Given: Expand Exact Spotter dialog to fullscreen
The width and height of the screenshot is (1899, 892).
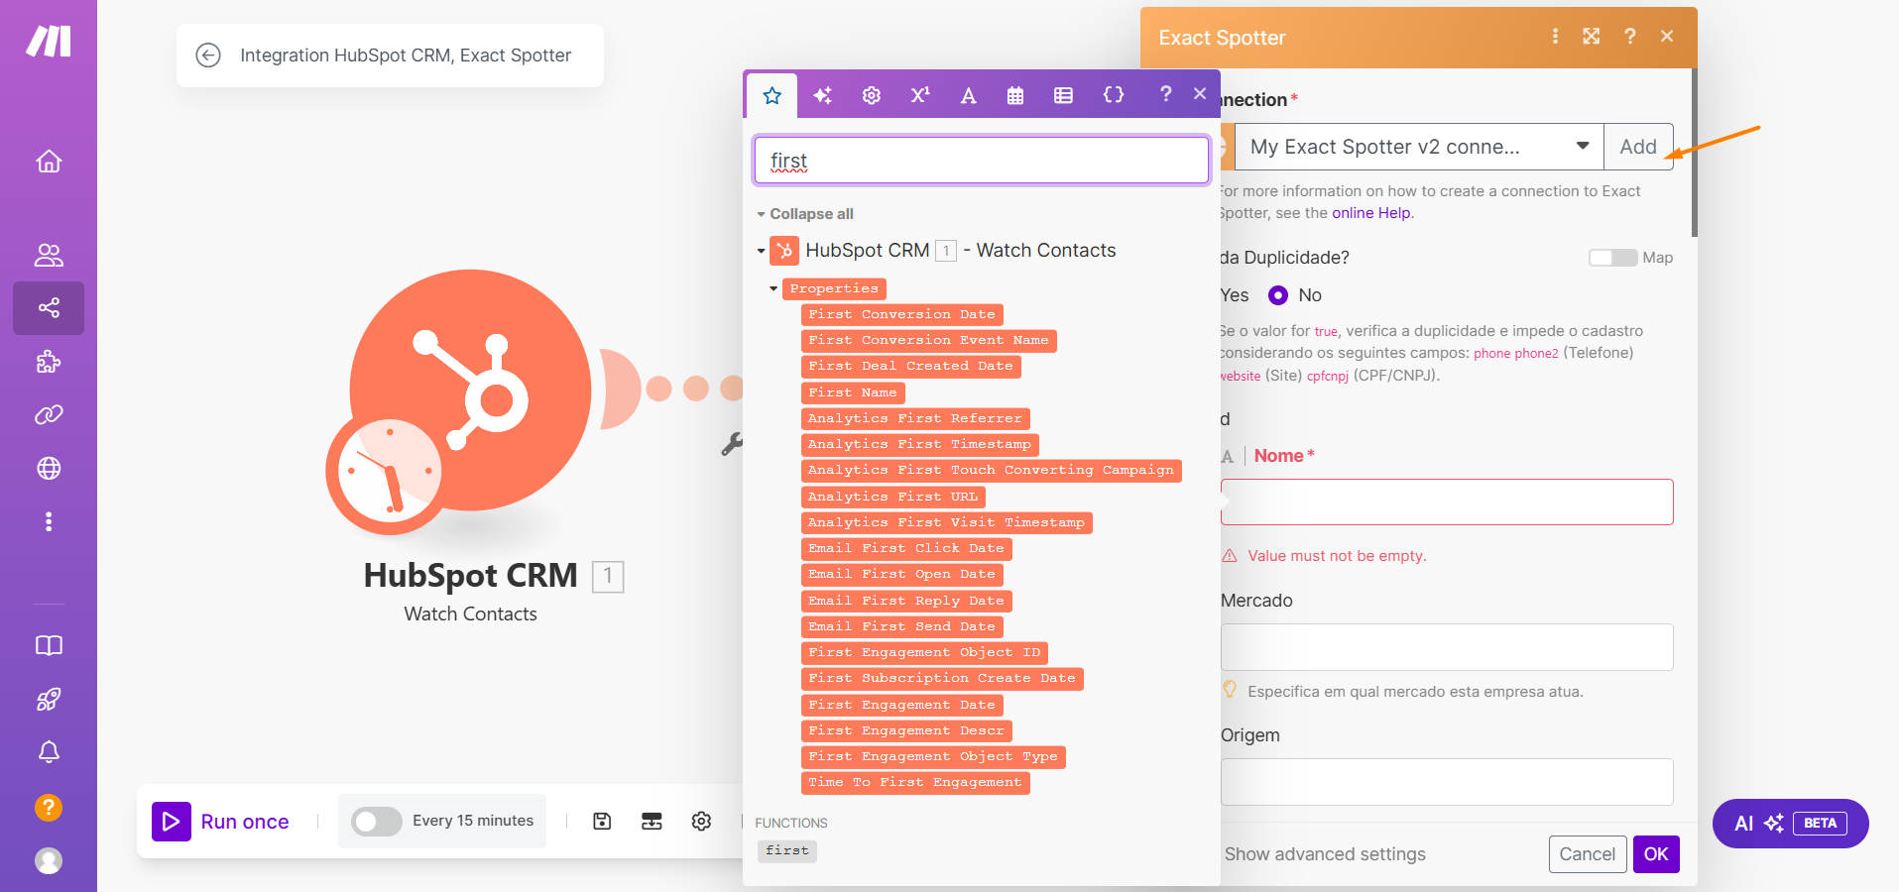Looking at the screenshot, I should pos(1592,37).
